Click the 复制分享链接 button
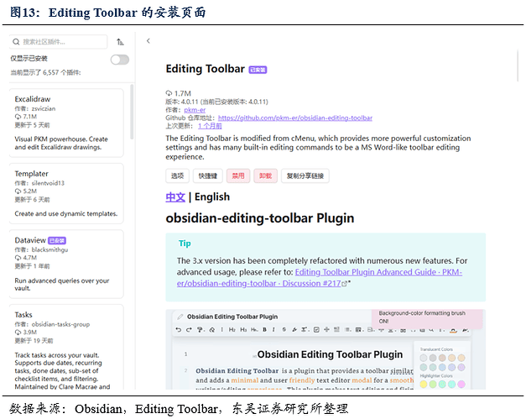The width and height of the screenshot is (526, 419). click(305, 176)
